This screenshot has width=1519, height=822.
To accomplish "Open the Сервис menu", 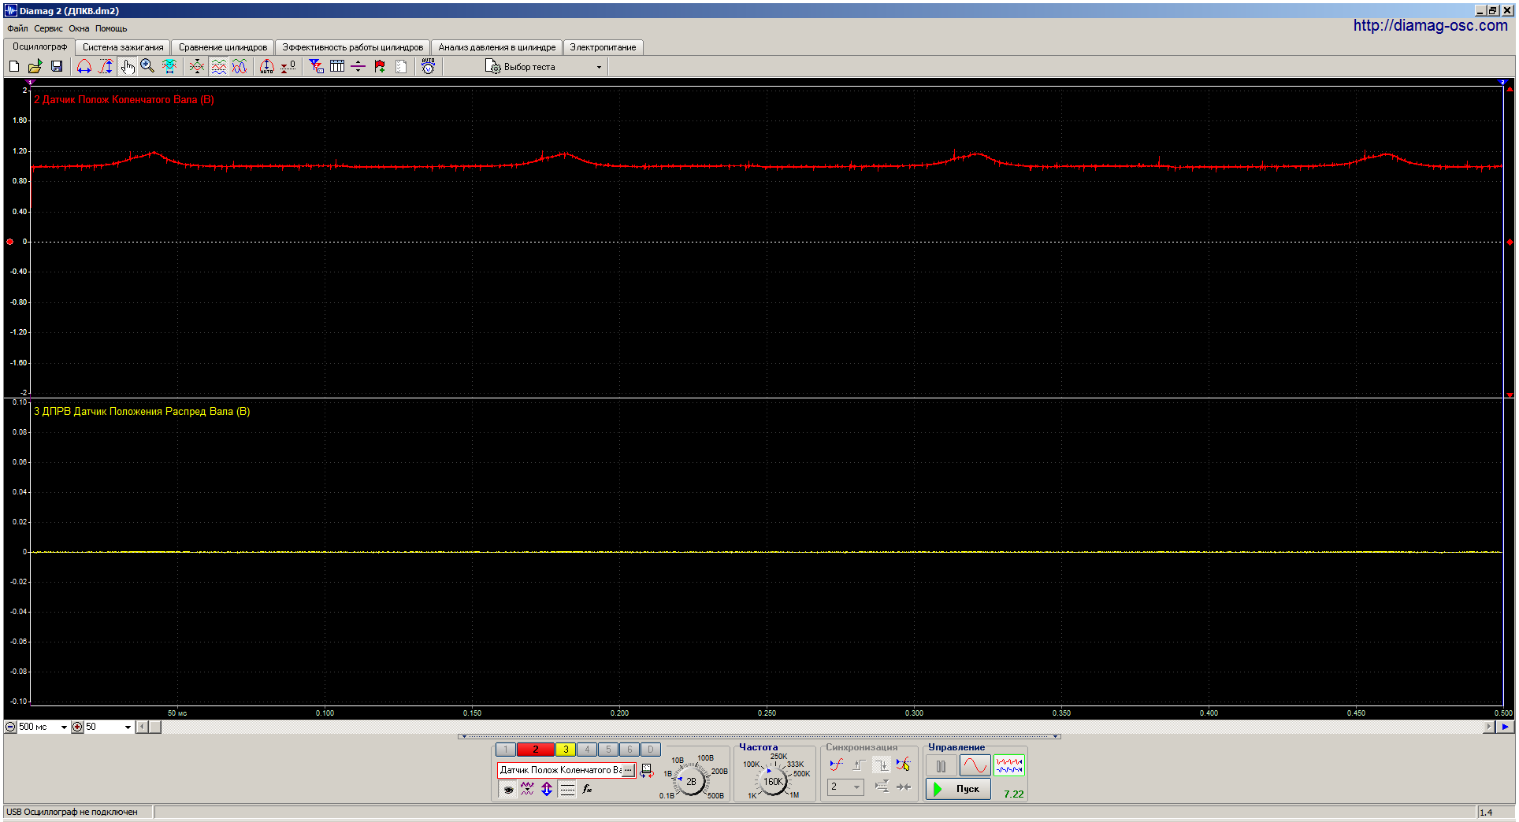I will [x=48, y=28].
